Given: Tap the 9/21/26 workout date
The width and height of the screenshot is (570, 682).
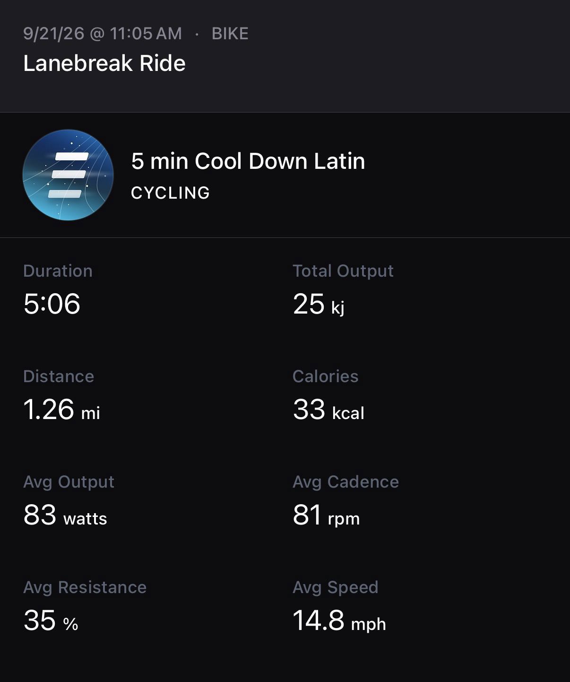Looking at the screenshot, I should click(x=53, y=34).
